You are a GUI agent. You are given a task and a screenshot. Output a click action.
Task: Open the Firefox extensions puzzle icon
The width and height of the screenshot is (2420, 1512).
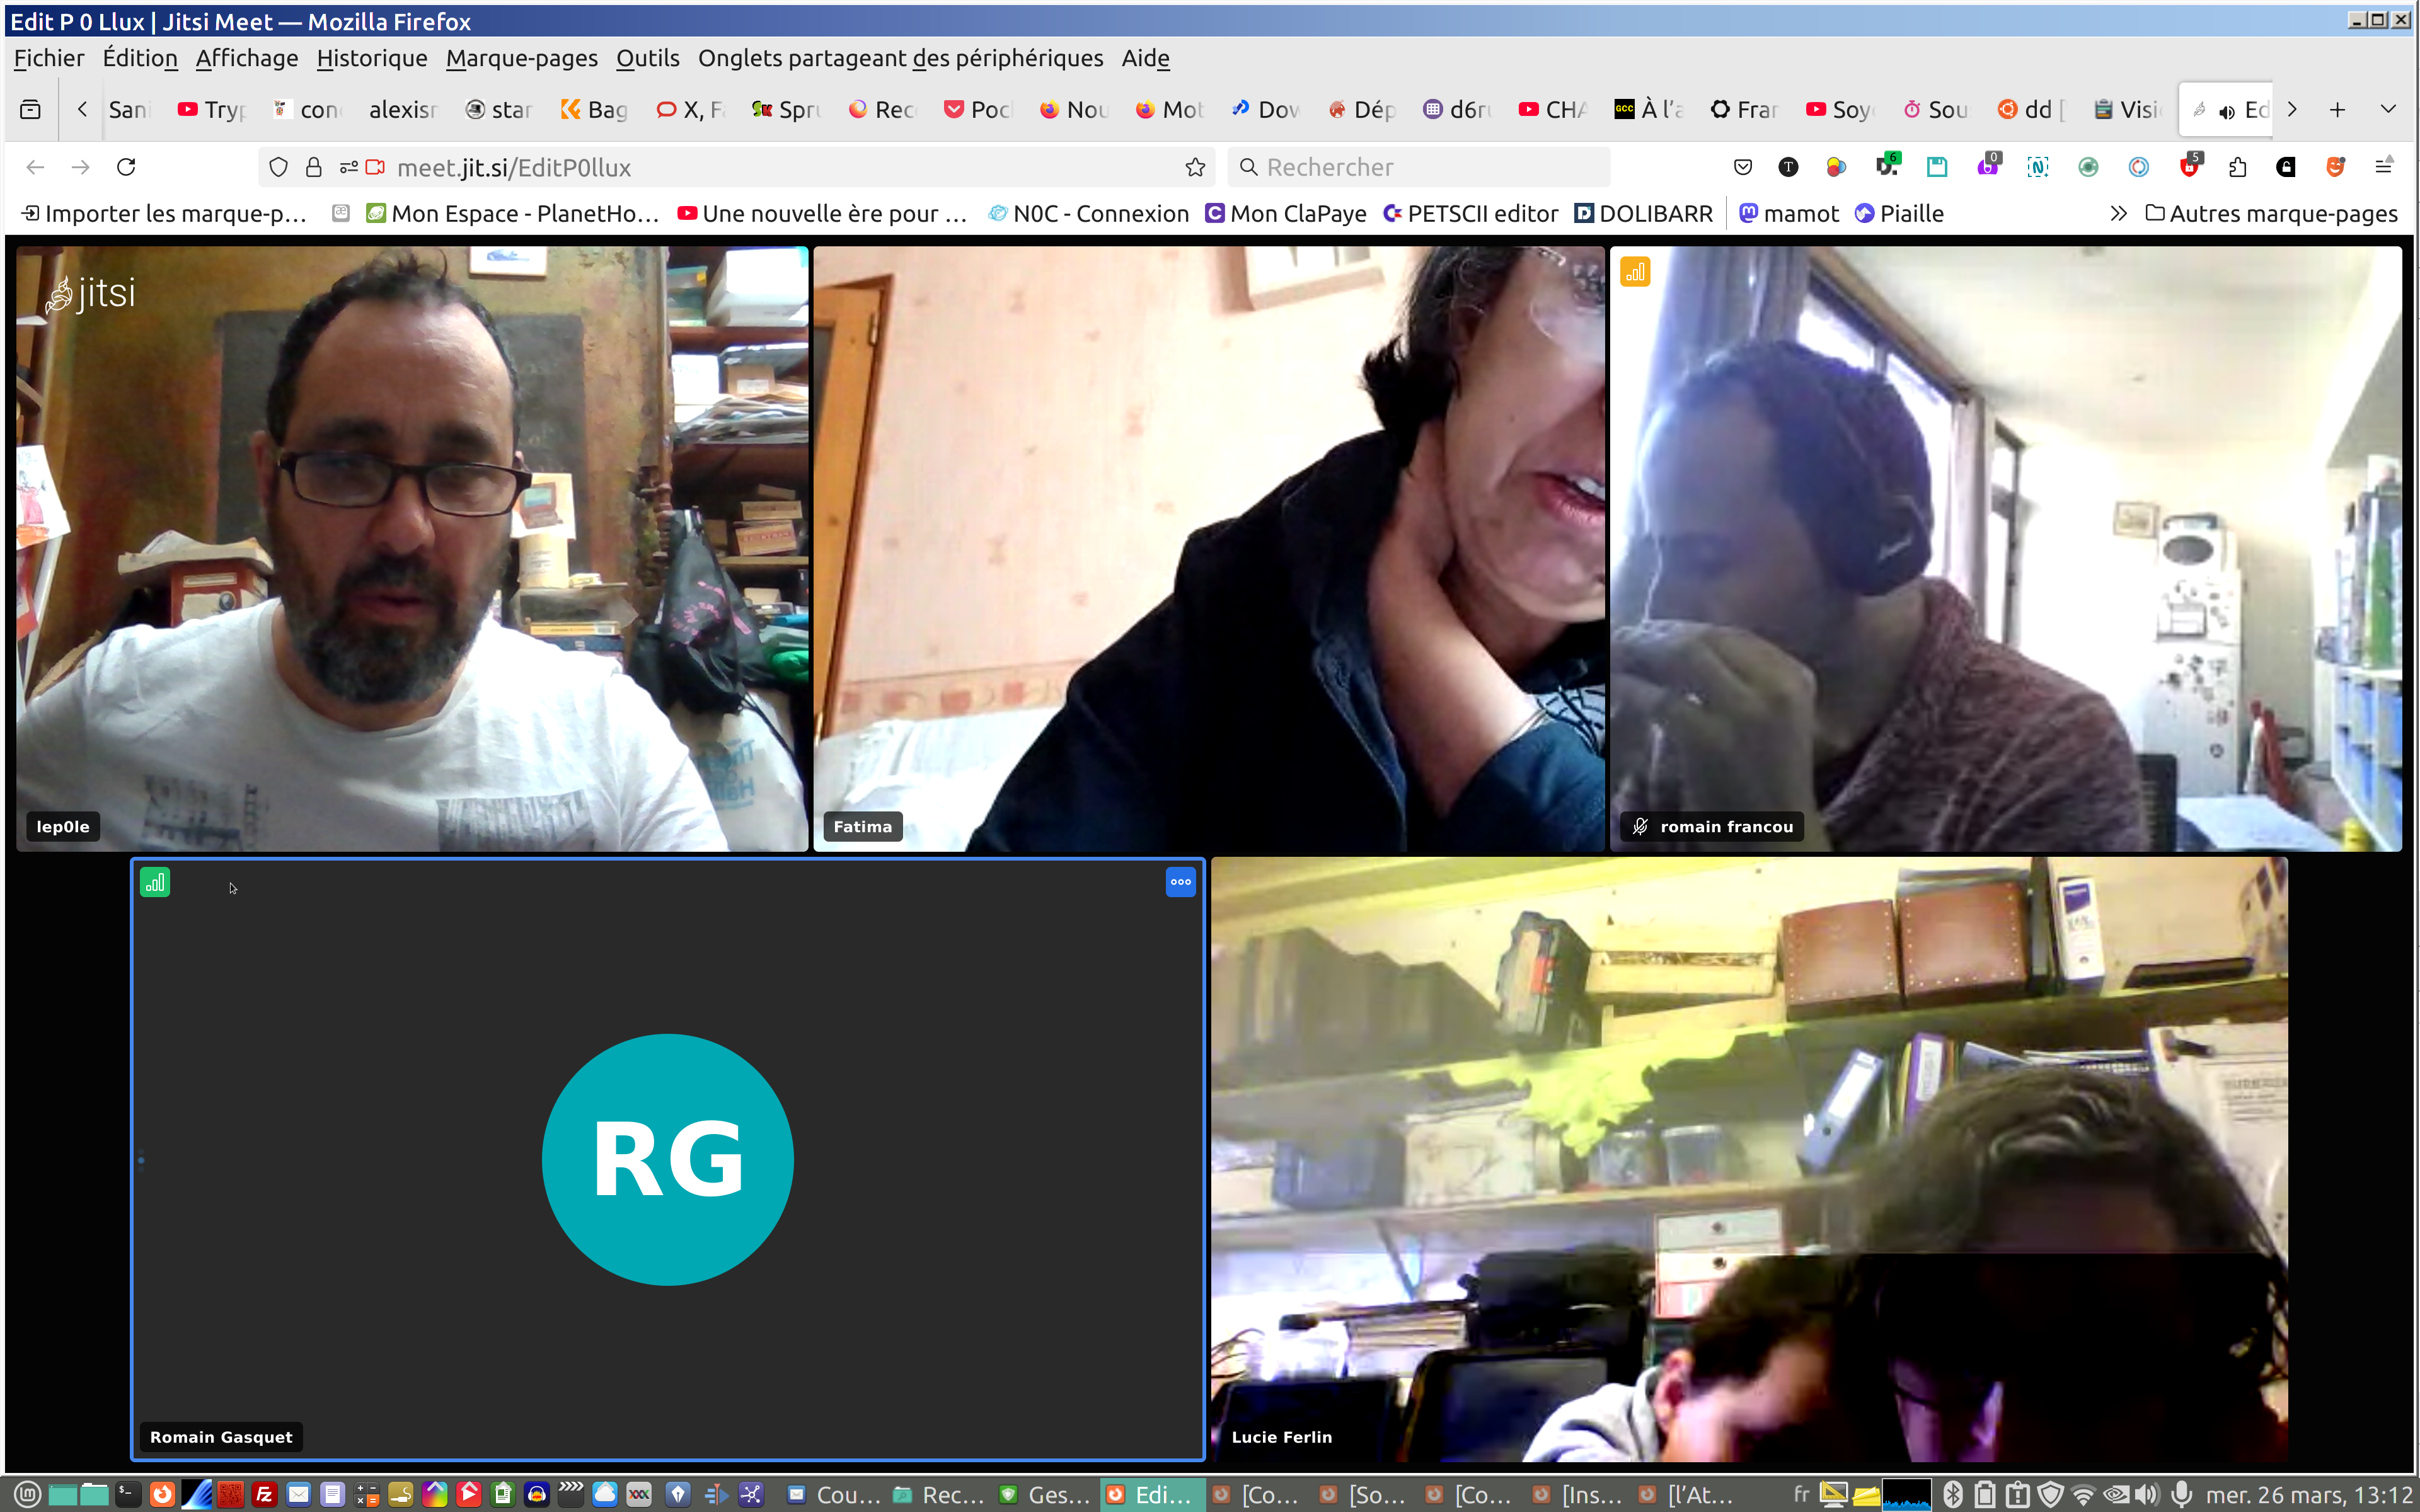[2238, 167]
